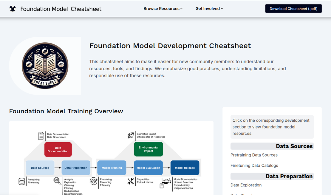Open the Browse Resources menu
This screenshot has height=195, width=331.
tap(161, 9)
